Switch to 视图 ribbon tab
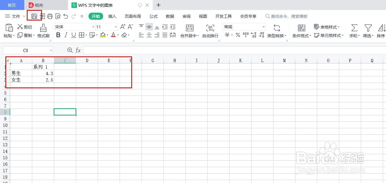386x183 pixels. 203,16
